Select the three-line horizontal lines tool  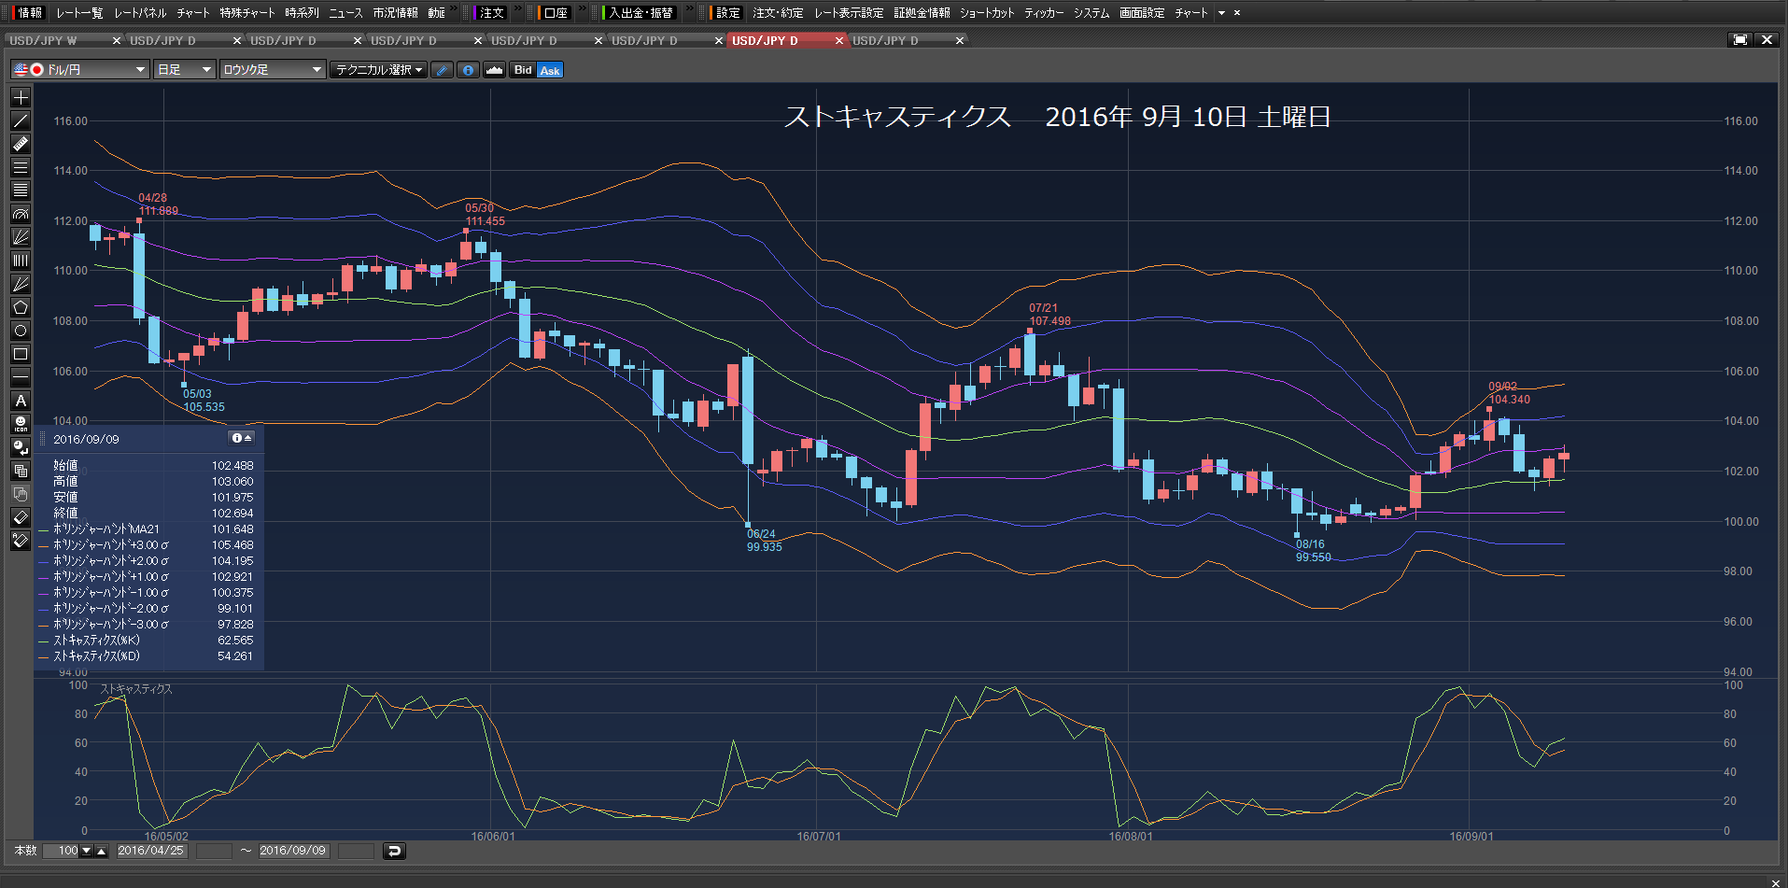point(21,167)
